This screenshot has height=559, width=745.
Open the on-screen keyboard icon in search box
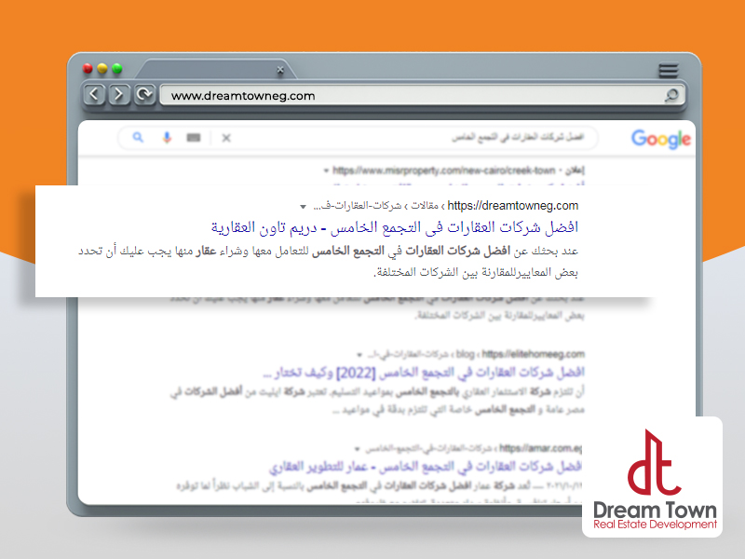(194, 138)
